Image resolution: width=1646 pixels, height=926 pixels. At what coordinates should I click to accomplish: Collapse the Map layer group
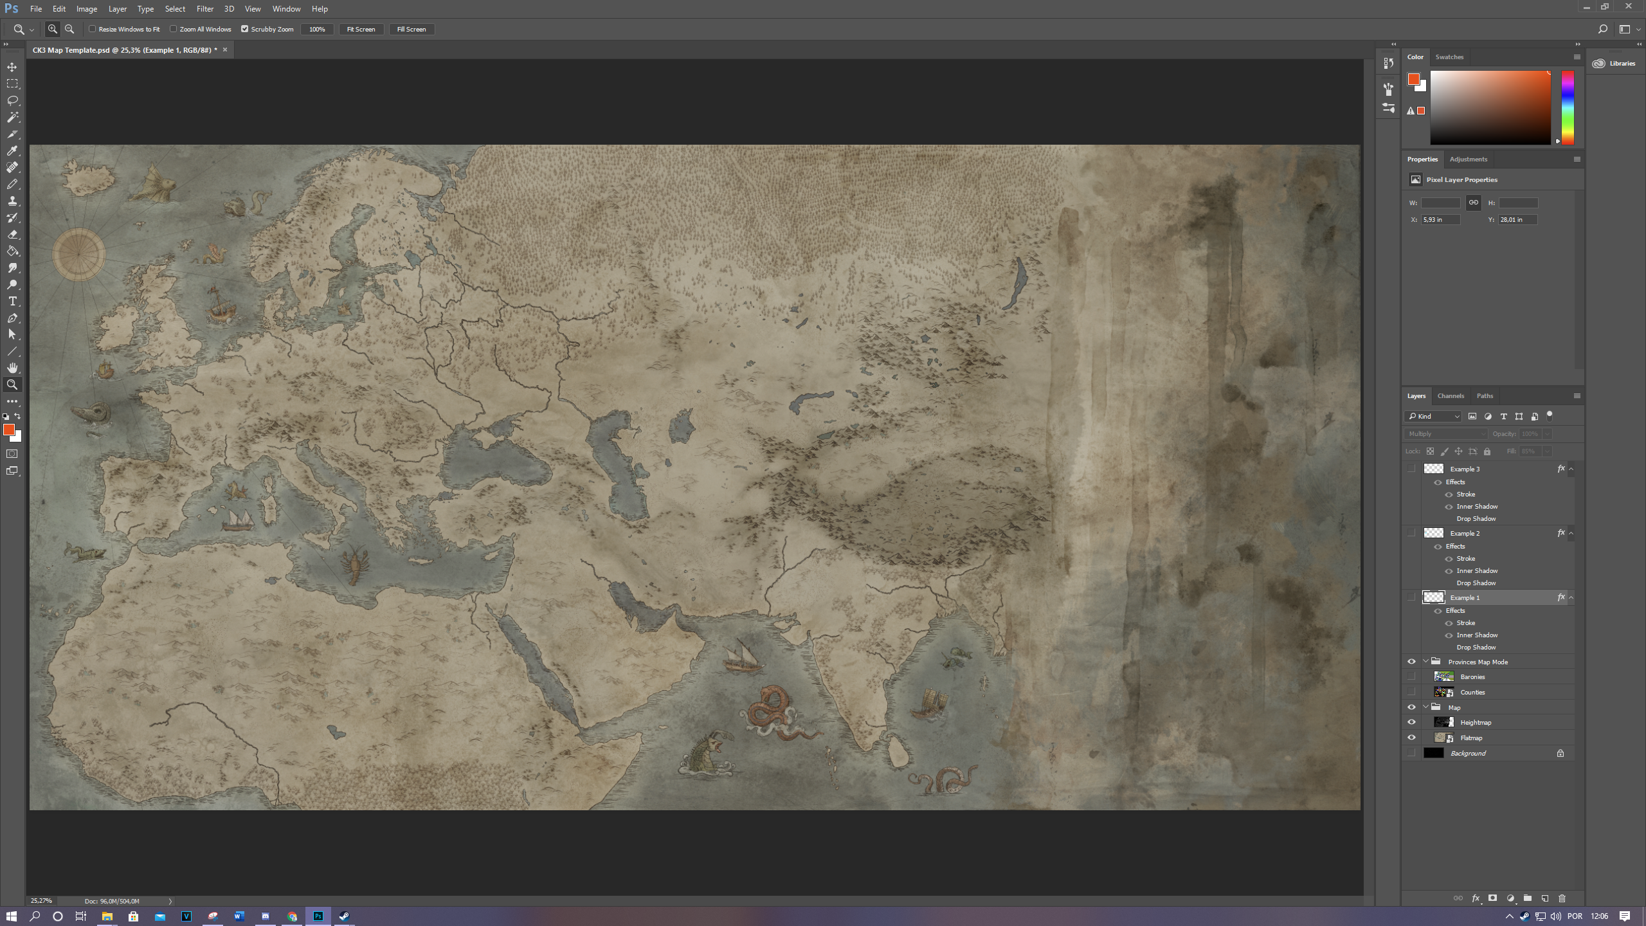pyautogui.click(x=1425, y=707)
